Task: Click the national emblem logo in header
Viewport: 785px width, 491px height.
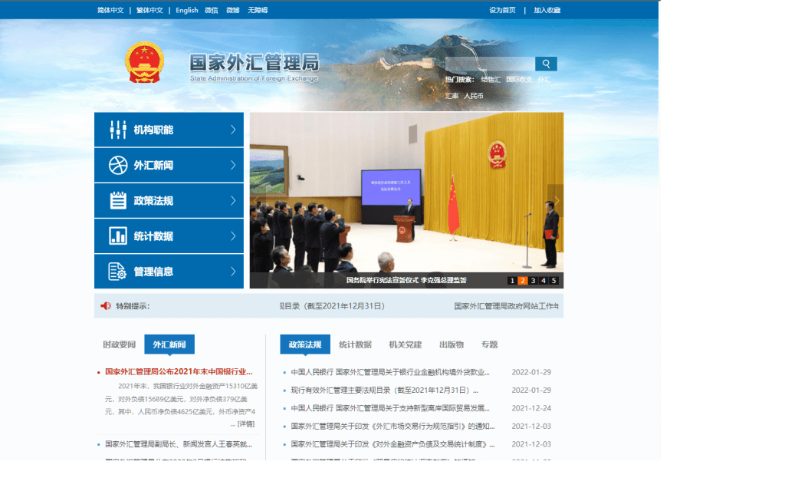Action: (x=144, y=62)
